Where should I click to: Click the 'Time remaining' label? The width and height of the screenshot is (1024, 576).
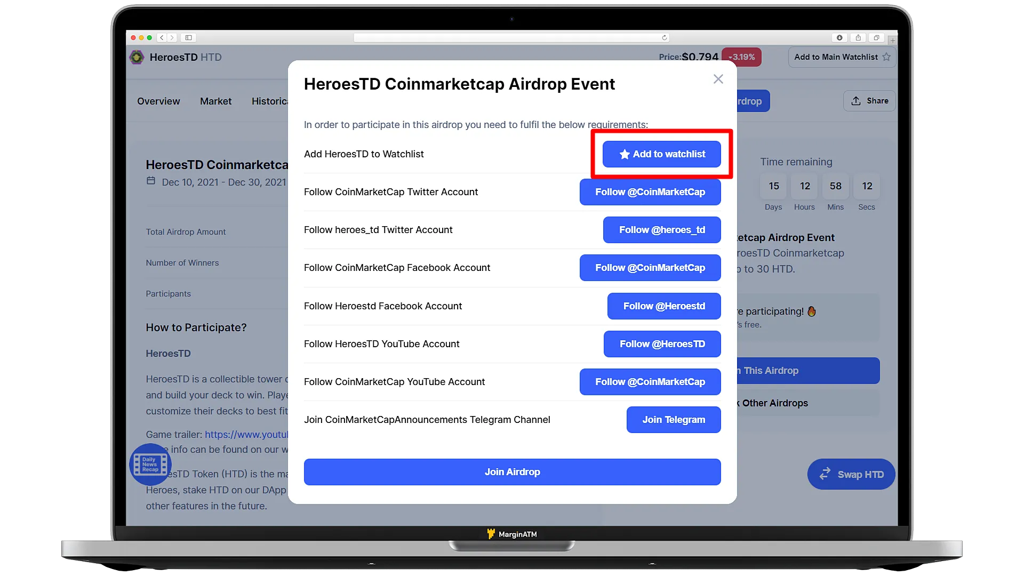(796, 162)
